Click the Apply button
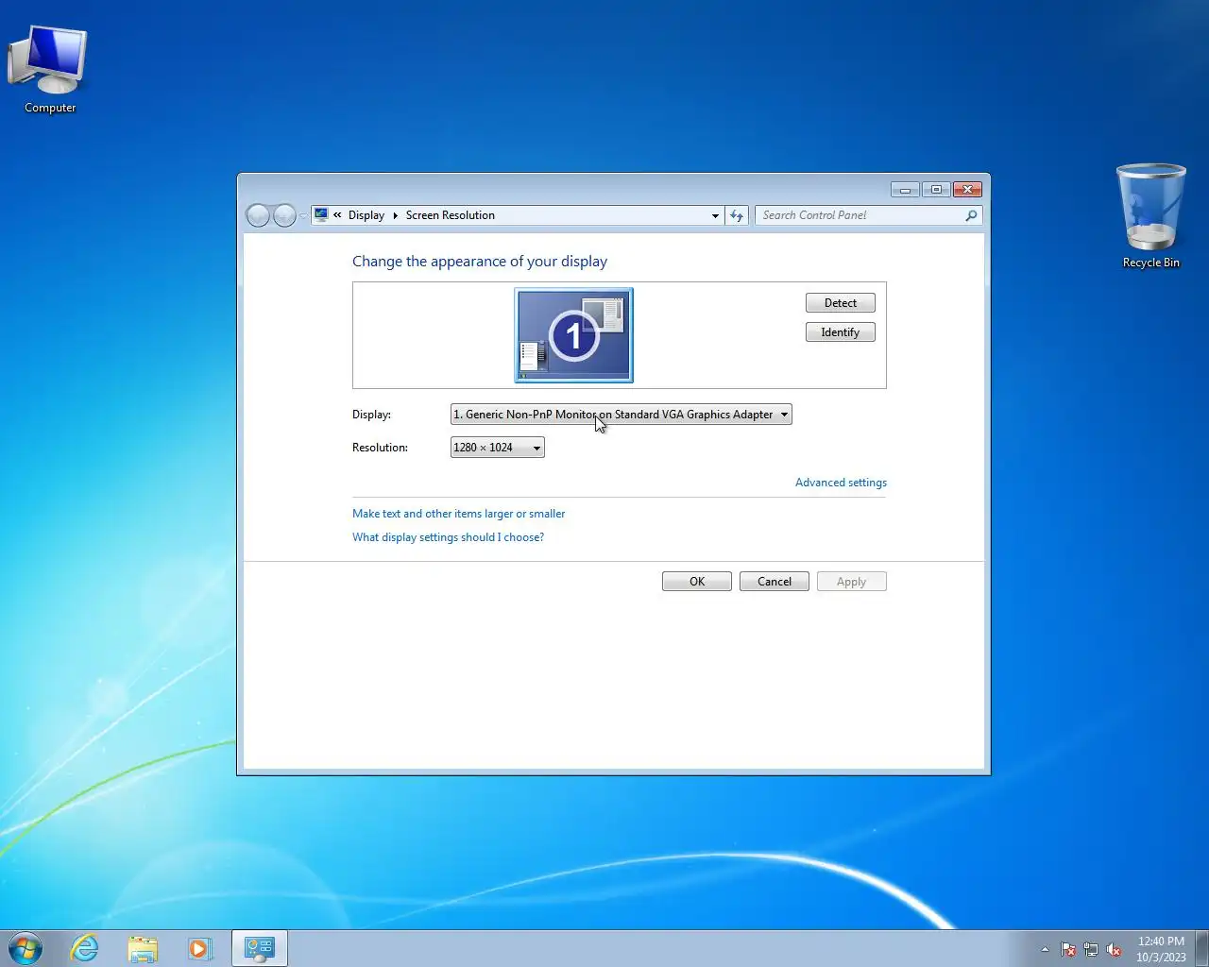 click(x=851, y=582)
